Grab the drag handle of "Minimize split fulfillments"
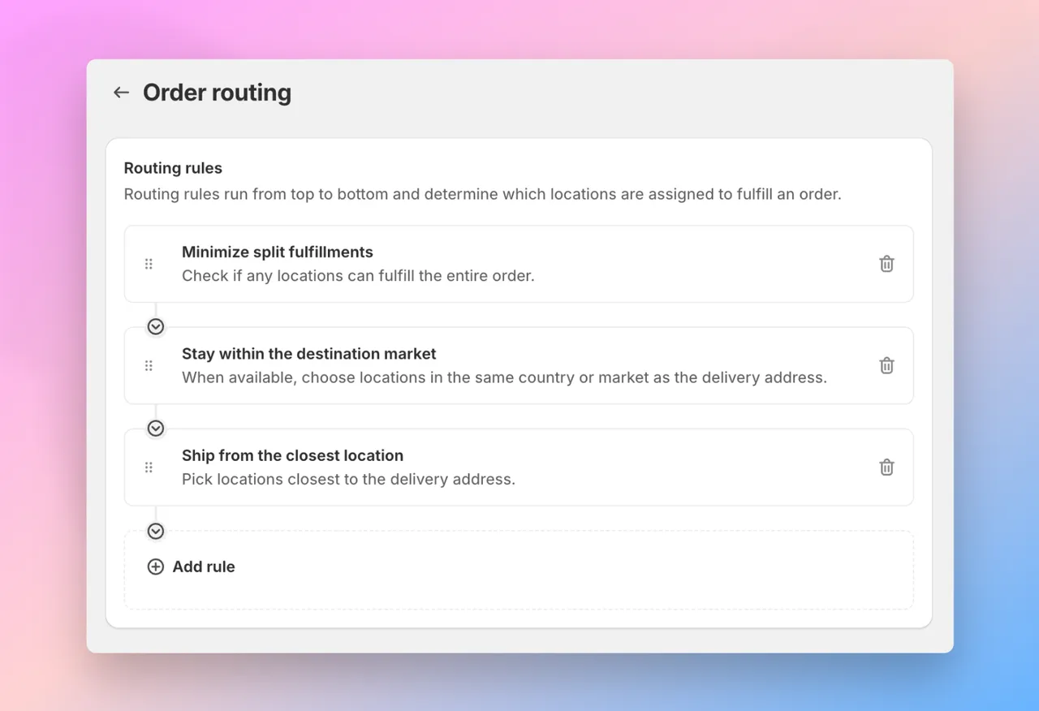 point(149,264)
